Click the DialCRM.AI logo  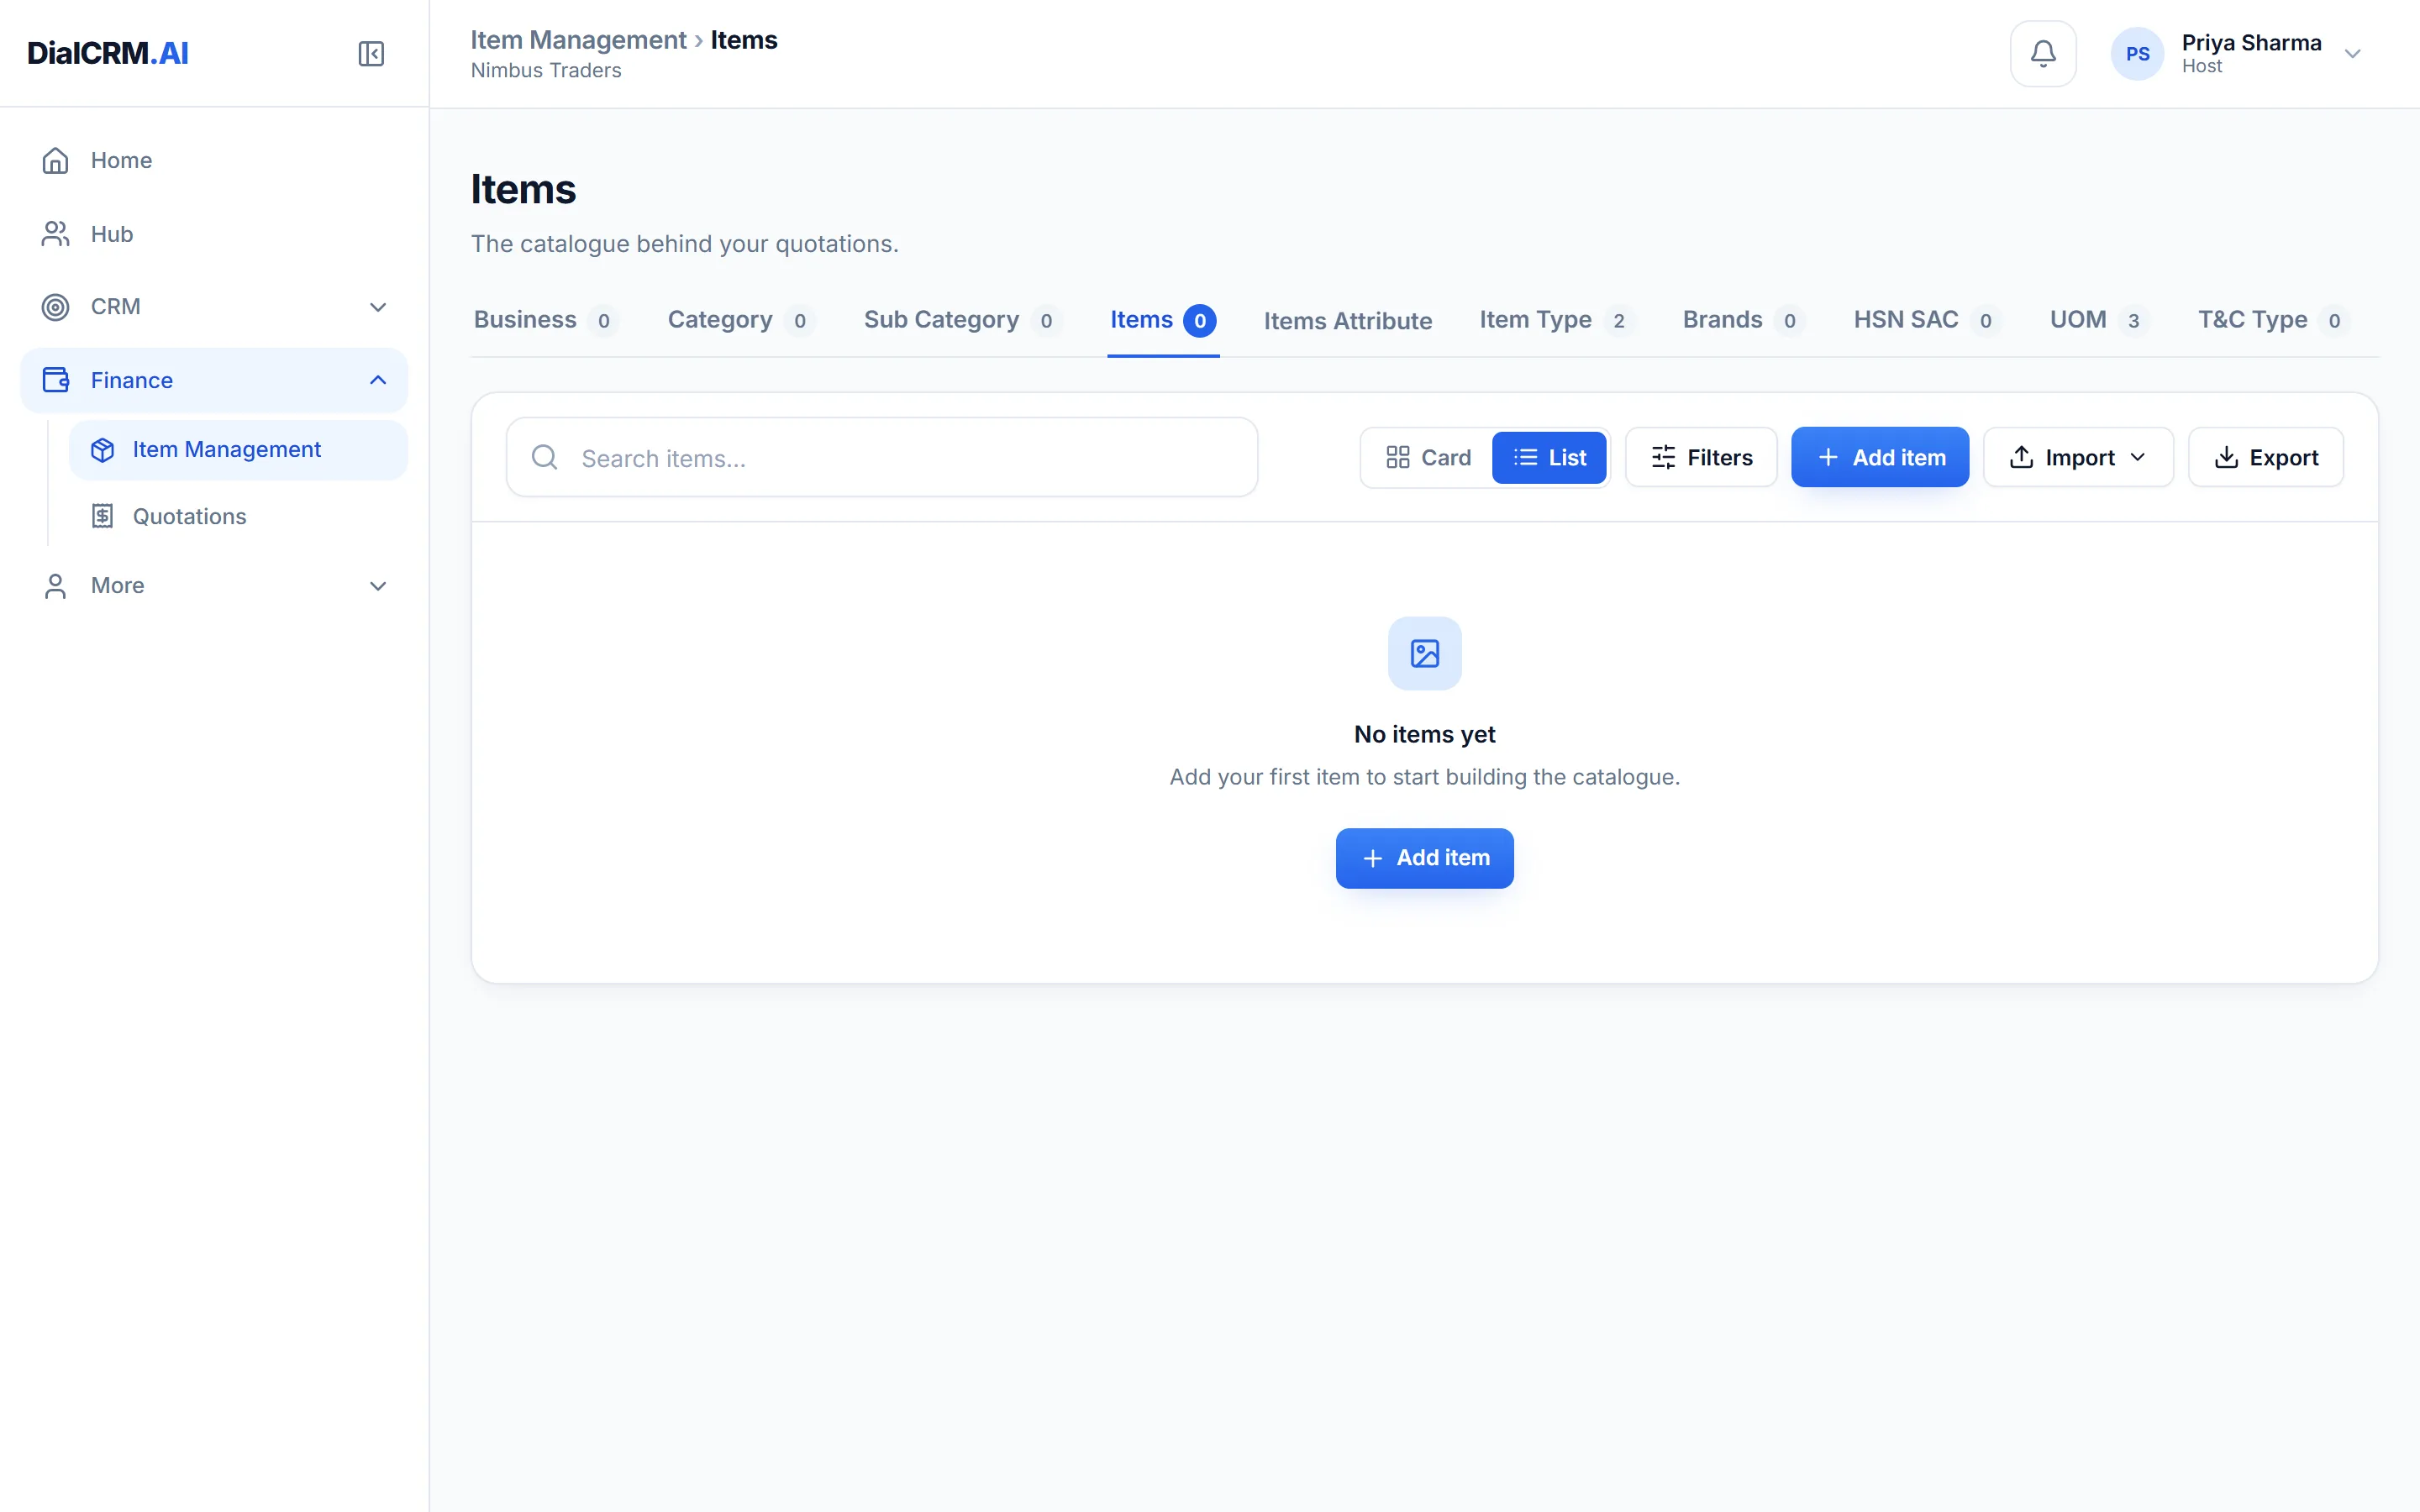[x=108, y=53]
